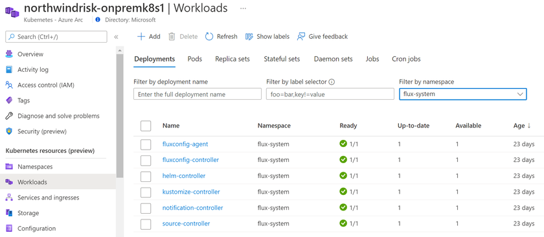Open the source-controller deployment link
Image resolution: width=544 pixels, height=237 pixels.
pos(186,223)
